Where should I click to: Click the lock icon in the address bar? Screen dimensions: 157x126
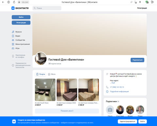point(19,2)
